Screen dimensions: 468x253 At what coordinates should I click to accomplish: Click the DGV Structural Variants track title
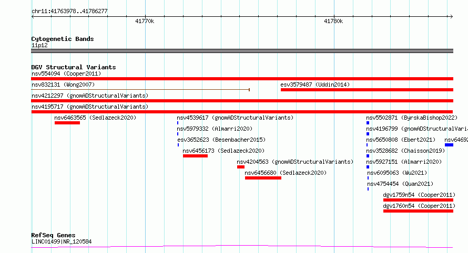pos(74,67)
